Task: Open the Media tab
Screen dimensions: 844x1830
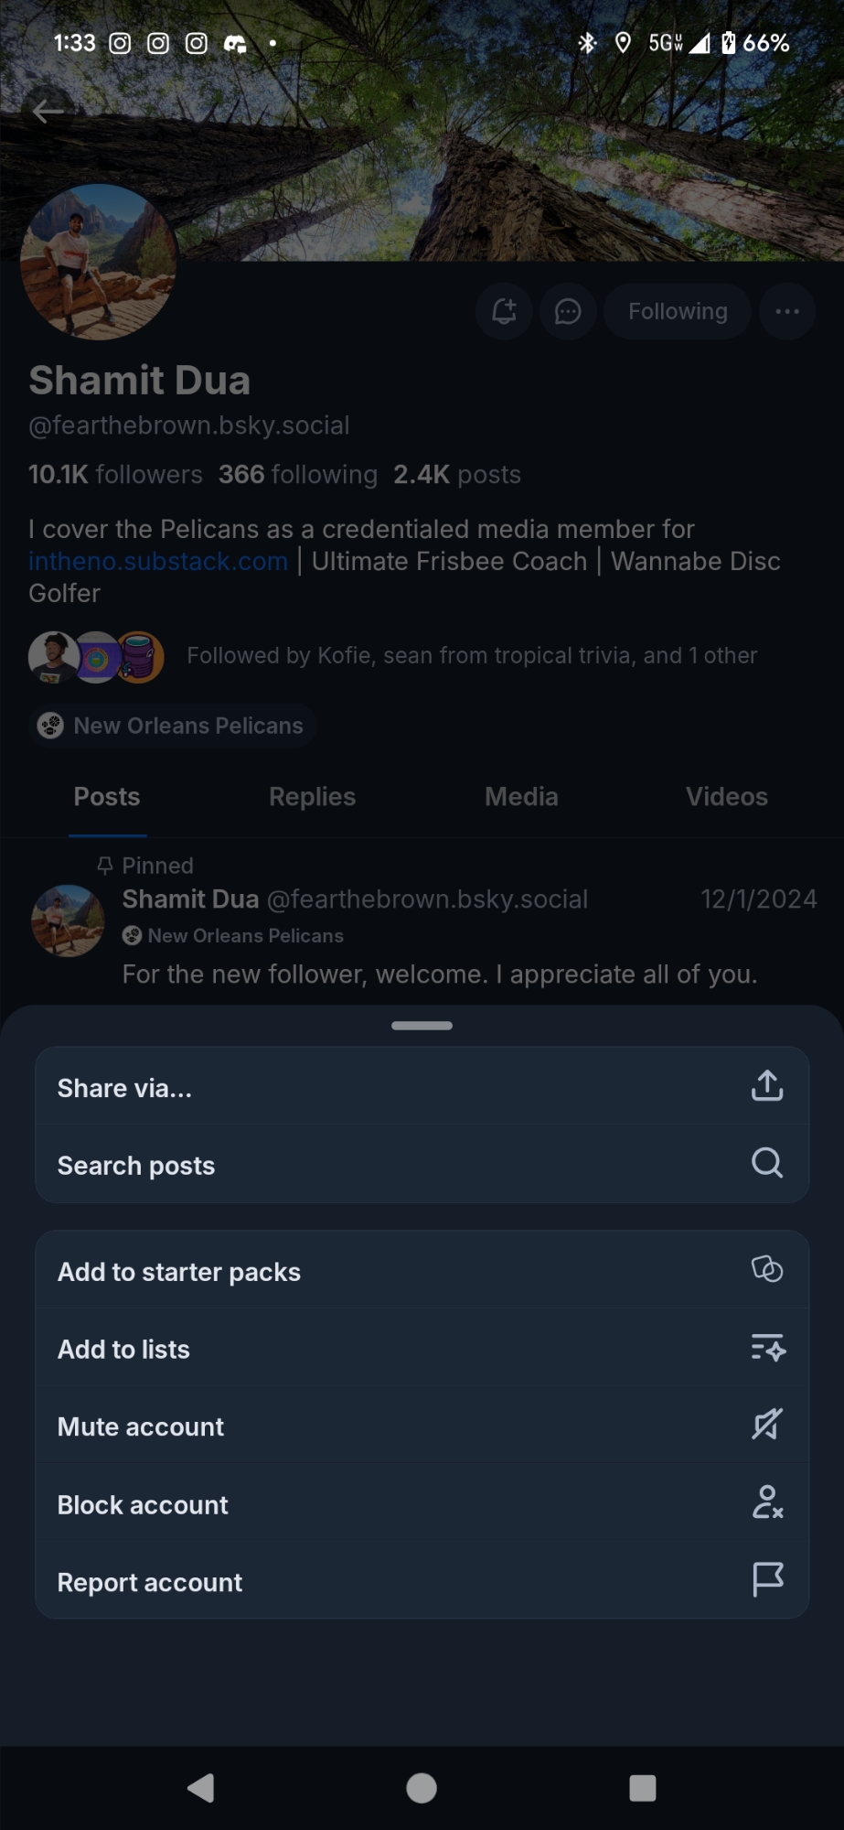Action: (521, 797)
